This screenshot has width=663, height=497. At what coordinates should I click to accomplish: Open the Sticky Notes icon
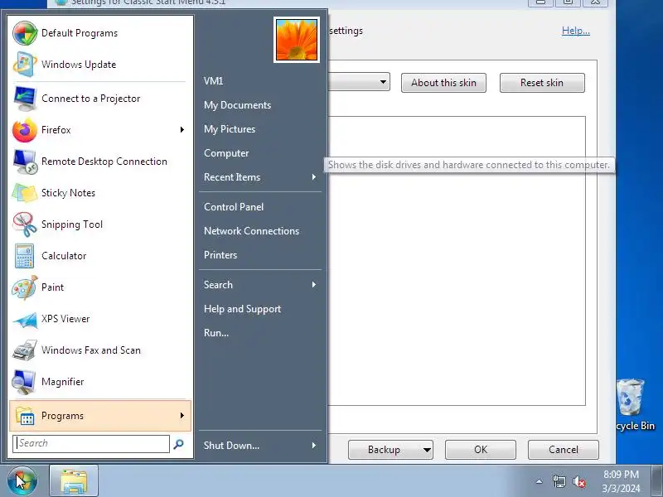[25, 193]
